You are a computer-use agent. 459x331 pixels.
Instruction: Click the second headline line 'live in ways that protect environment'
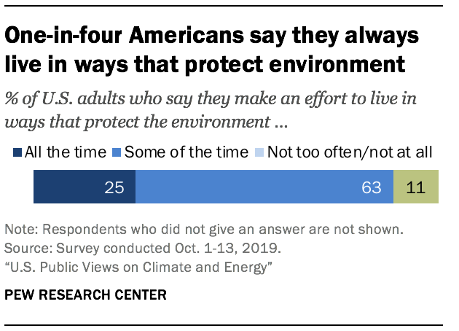pos(204,64)
